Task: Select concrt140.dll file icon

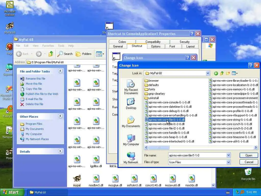Action: coord(153,181)
